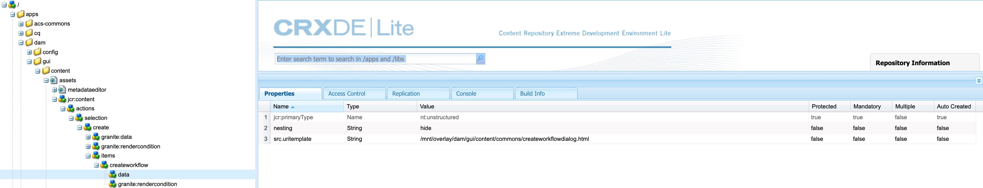Image resolution: width=983 pixels, height=188 pixels.
Task: Select the granite:rendercondition node under create
Action: (x=130, y=146)
